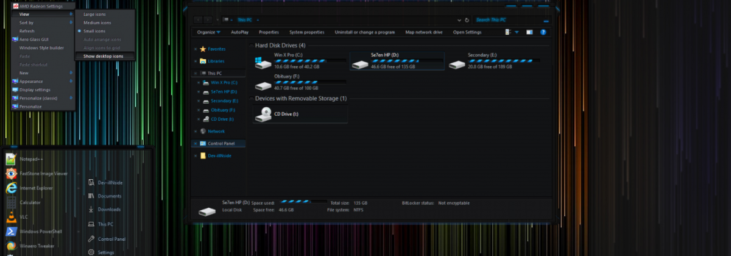The image size is (731, 256).
Task: Open recent locations dropdown beside forward arrow
Action: tap(217, 20)
